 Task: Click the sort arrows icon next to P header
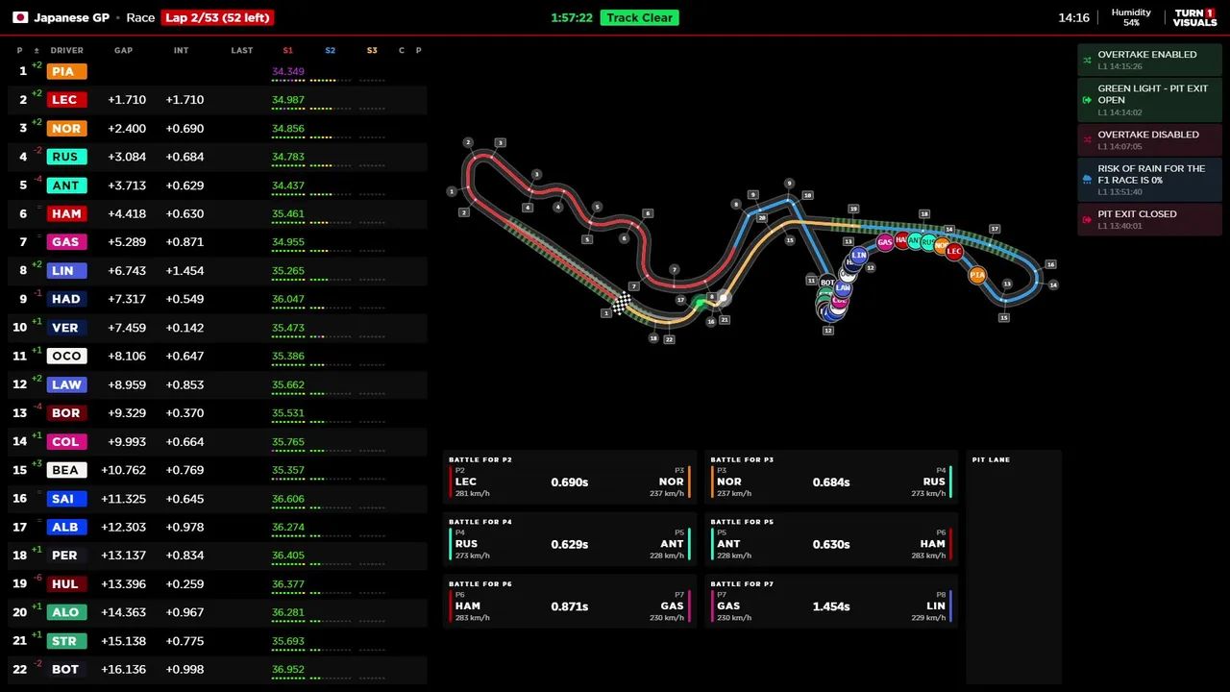37,50
